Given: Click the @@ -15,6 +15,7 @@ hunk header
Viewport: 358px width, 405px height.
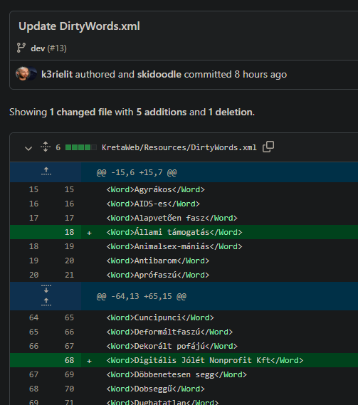Looking at the screenshot, I should pos(137,172).
